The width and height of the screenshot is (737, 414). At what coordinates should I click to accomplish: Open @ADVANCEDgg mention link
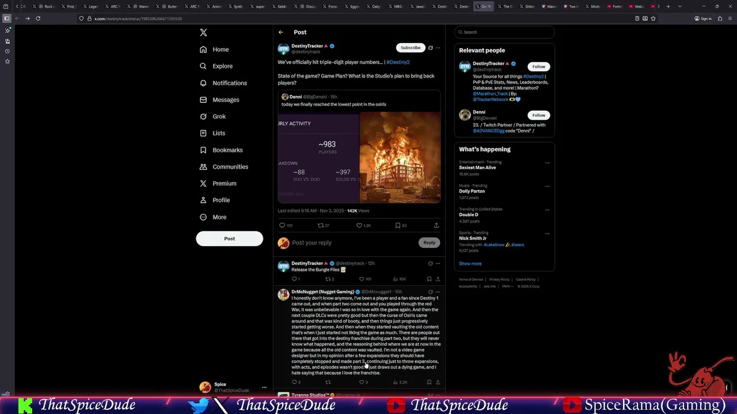488,131
